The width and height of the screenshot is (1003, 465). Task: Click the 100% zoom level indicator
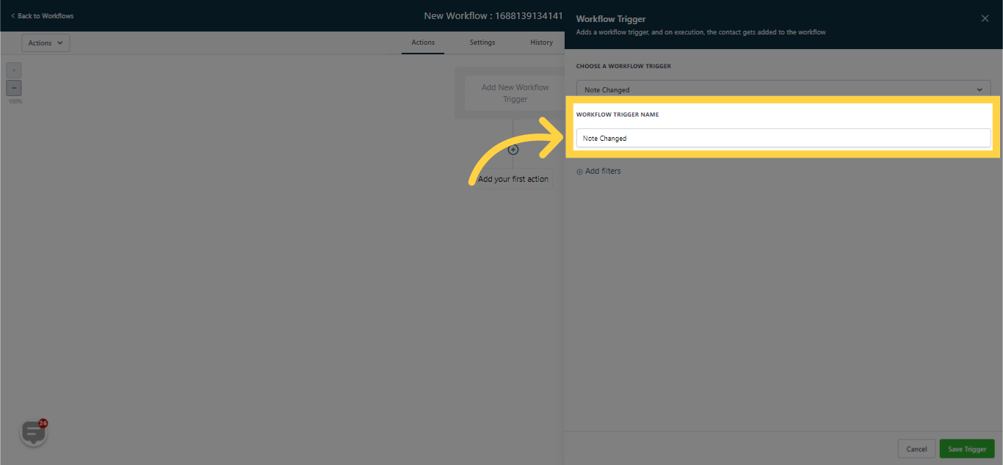coord(14,100)
